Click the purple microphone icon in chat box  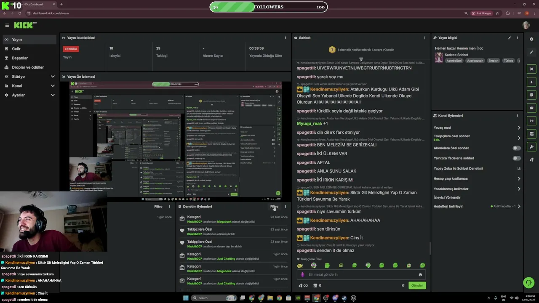302,275
